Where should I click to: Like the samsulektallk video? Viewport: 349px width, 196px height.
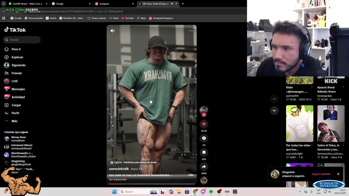click(x=204, y=124)
